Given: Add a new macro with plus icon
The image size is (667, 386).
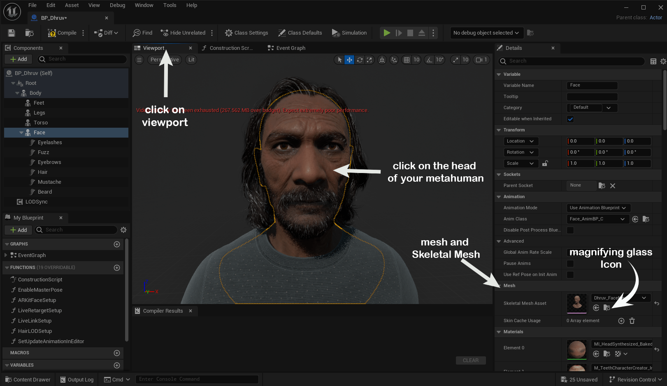Looking at the screenshot, I should (x=117, y=353).
